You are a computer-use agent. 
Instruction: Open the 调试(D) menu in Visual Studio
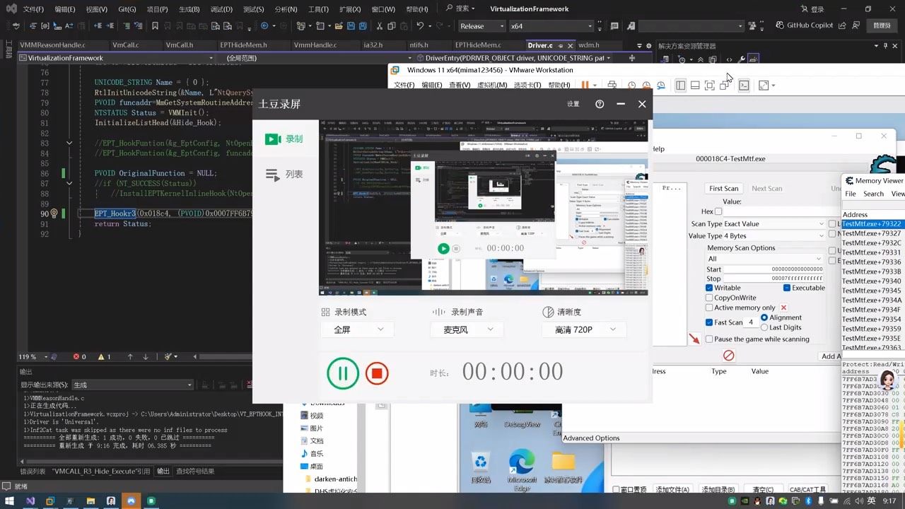tap(221, 9)
